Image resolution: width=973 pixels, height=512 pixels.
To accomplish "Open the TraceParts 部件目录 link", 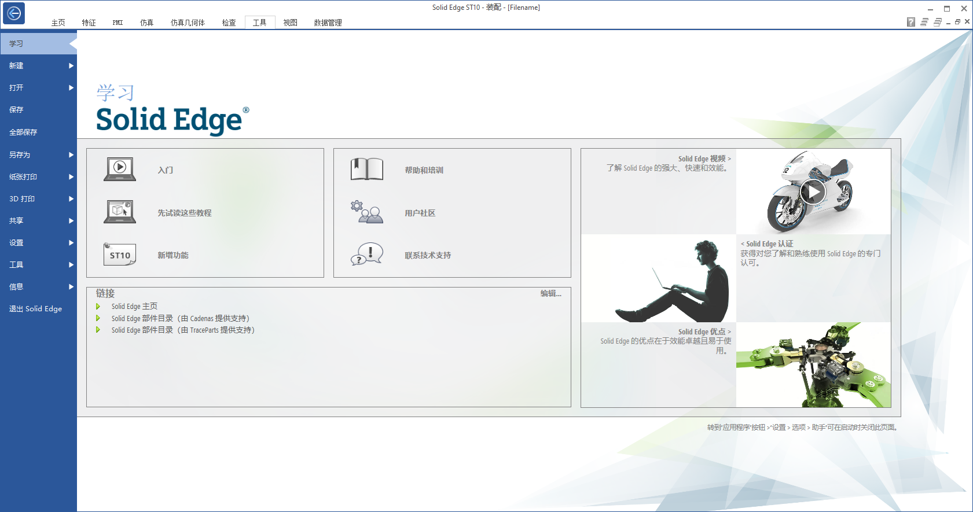I will (x=183, y=330).
